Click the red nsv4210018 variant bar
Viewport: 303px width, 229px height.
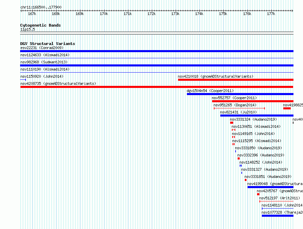click(236, 80)
